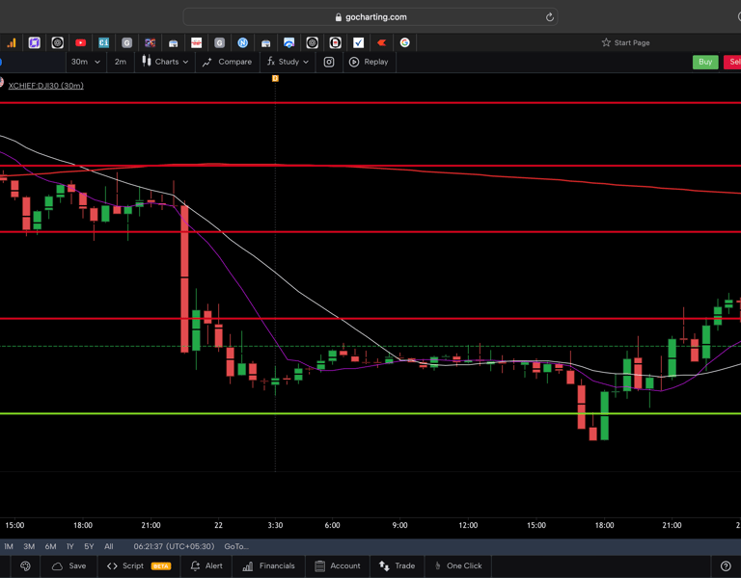Select the green horizontal support line
Screen dimensions: 741x578
point(370,414)
